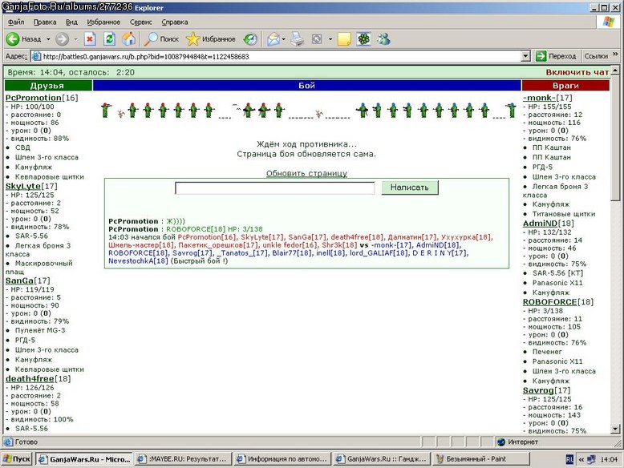The height and width of the screenshot is (468, 624).
Task: Click the battle chat message input field
Action: pos(274,188)
